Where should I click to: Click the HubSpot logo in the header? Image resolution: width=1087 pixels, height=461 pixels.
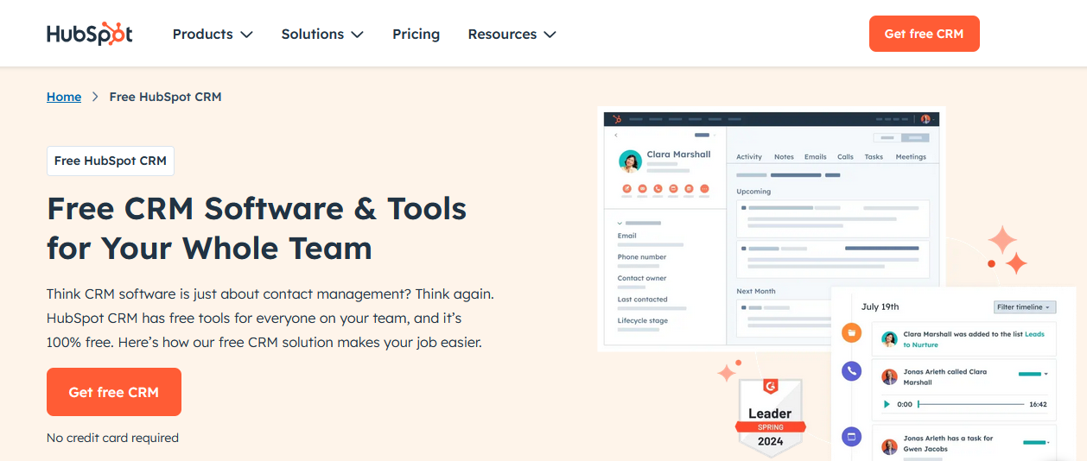tap(90, 34)
